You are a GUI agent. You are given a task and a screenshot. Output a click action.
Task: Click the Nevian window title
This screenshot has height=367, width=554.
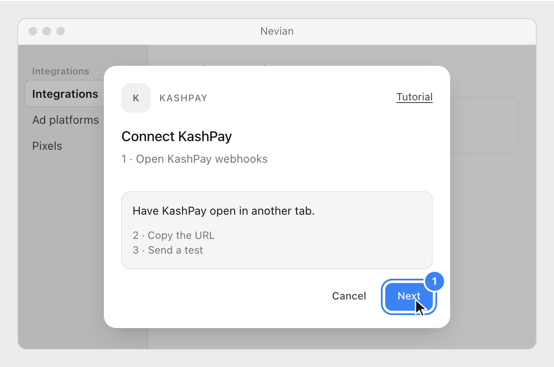tap(277, 31)
